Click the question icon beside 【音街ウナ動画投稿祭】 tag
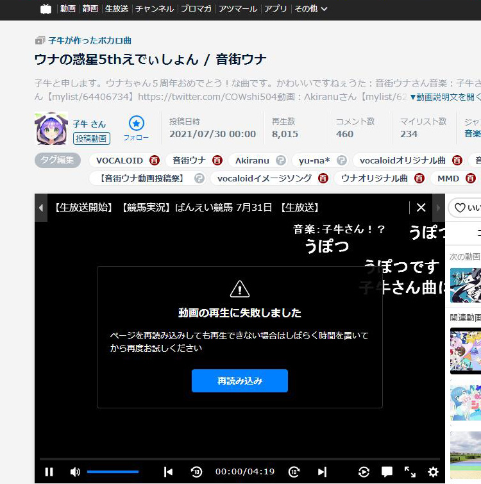This screenshot has width=481, height=484. pos(199,178)
